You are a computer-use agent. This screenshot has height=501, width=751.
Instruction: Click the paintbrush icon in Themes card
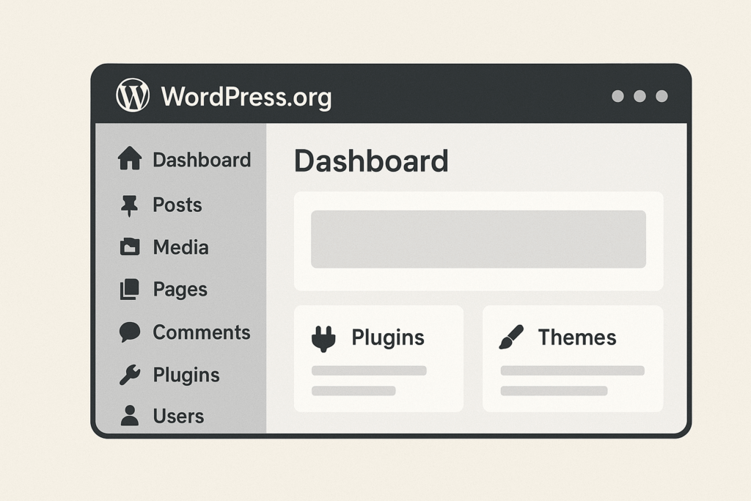(510, 337)
